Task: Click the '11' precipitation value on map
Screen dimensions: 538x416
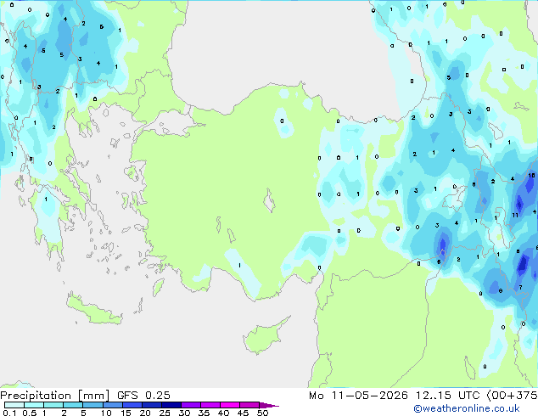Action: pyautogui.click(x=515, y=215)
